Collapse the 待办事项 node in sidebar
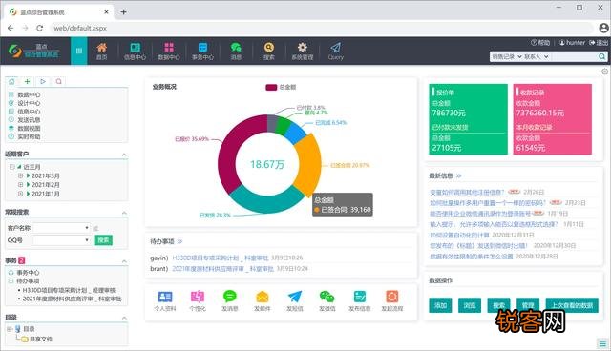The image size is (611, 351). pyautogui.click(x=11, y=281)
